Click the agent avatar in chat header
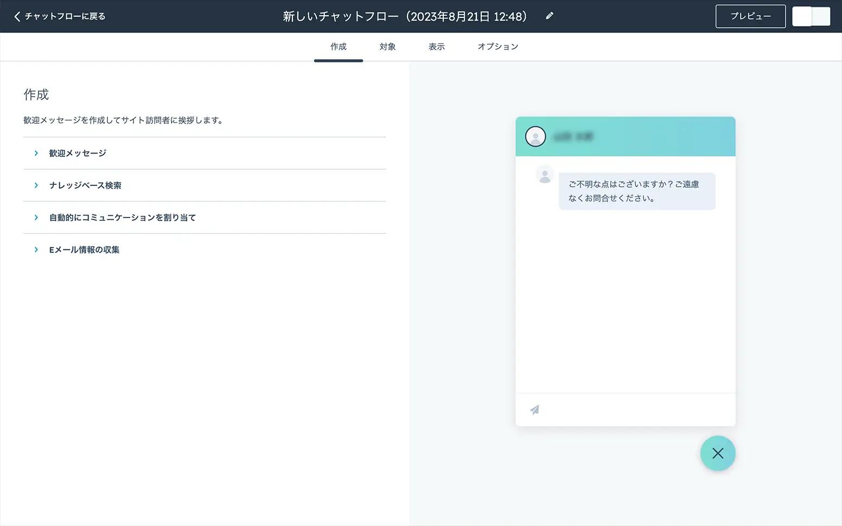This screenshot has height=526, width=842. coord(535,137)
